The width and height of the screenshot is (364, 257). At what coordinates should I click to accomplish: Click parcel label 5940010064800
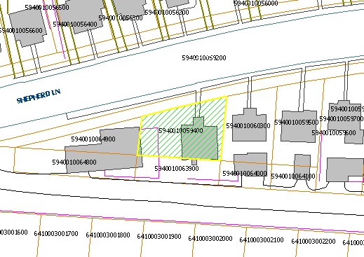point(74,162)
